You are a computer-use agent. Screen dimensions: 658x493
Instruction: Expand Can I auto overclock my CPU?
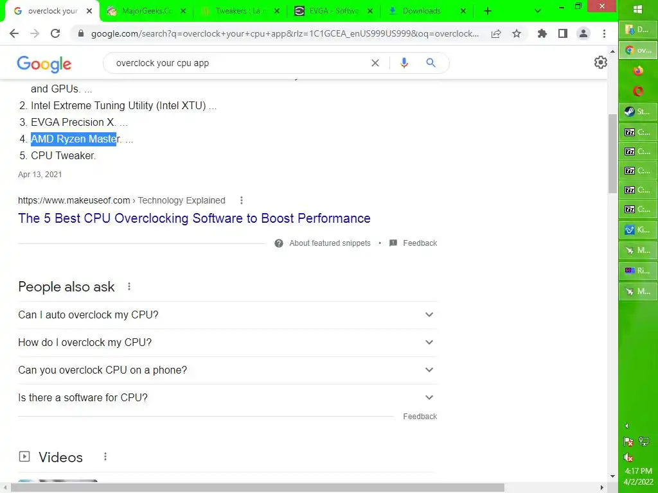pyautogui.click(x=227, y=315)
